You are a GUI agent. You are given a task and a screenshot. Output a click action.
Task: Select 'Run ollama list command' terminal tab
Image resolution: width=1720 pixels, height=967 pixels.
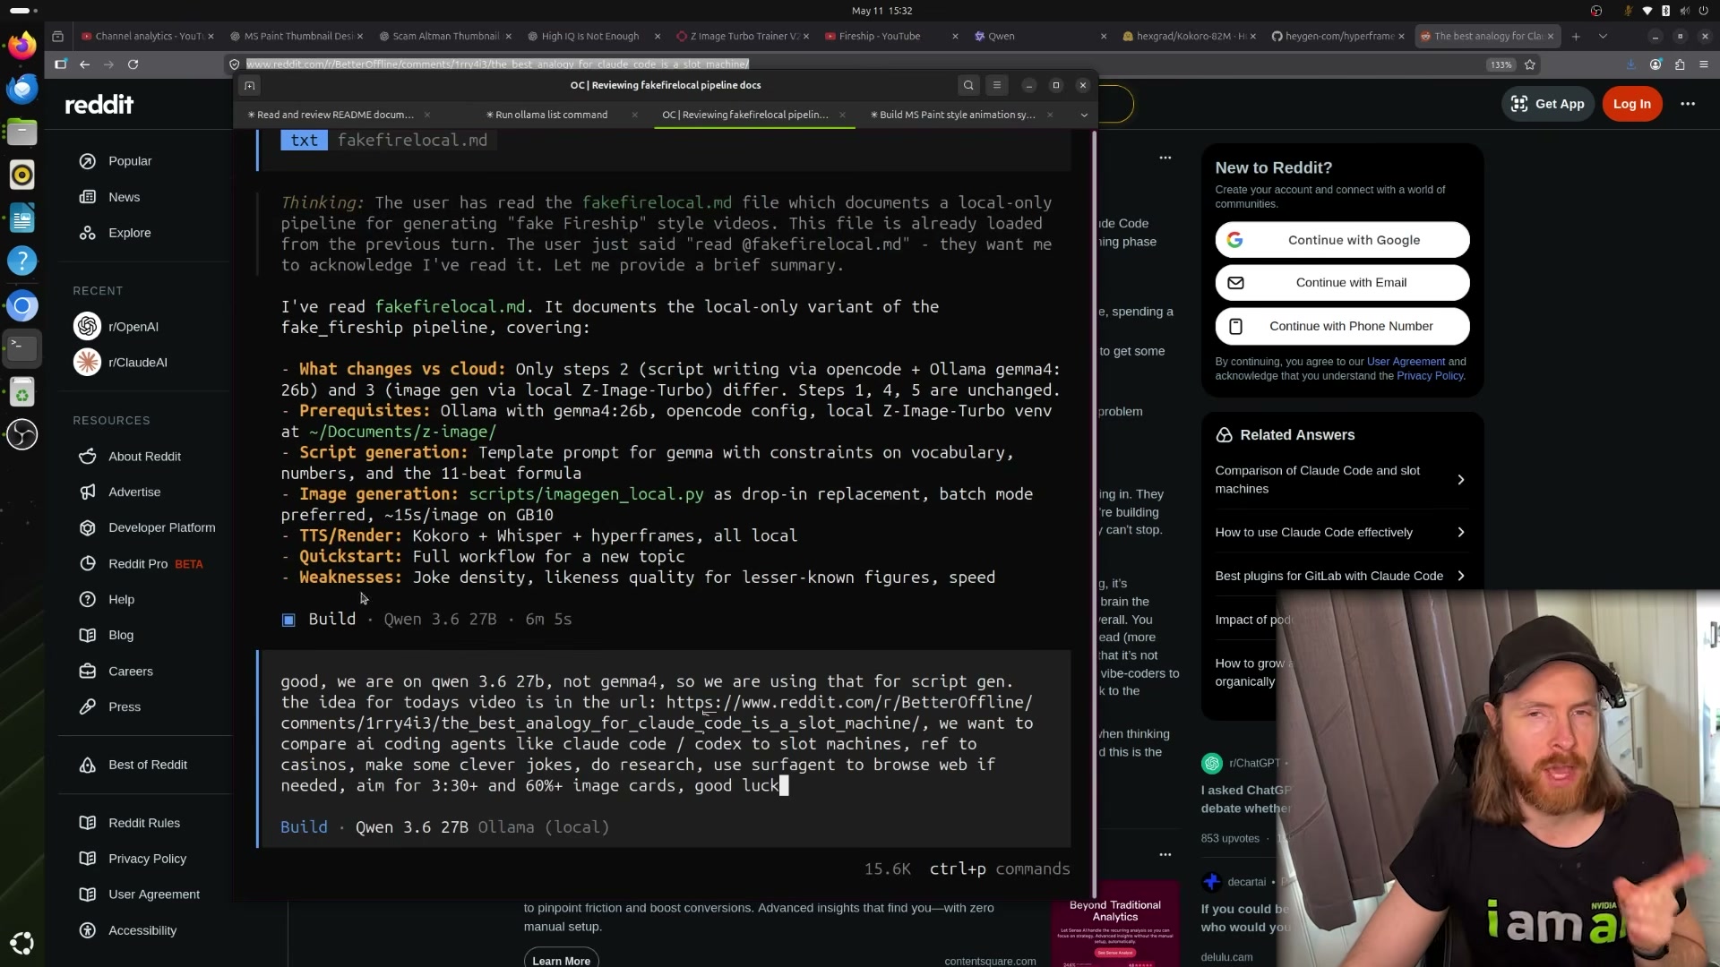[x=551, y=115]
